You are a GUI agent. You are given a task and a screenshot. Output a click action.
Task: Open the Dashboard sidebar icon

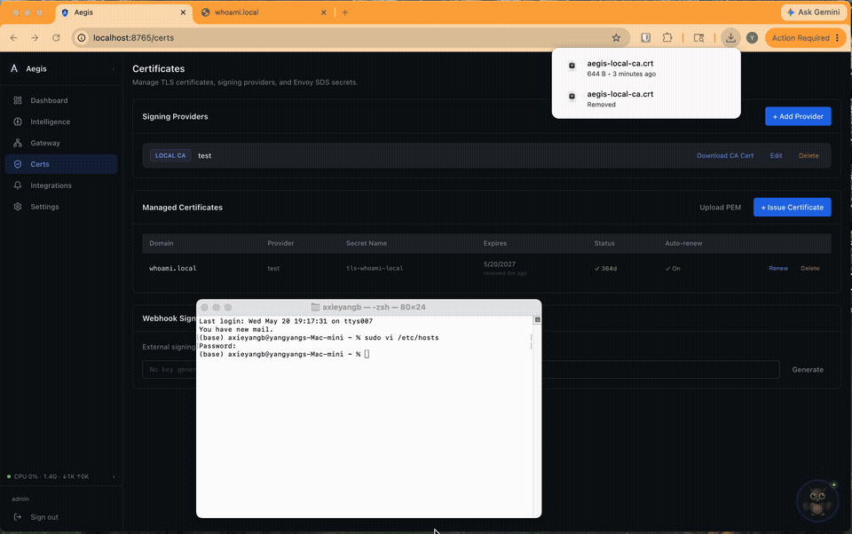point(18,100)
